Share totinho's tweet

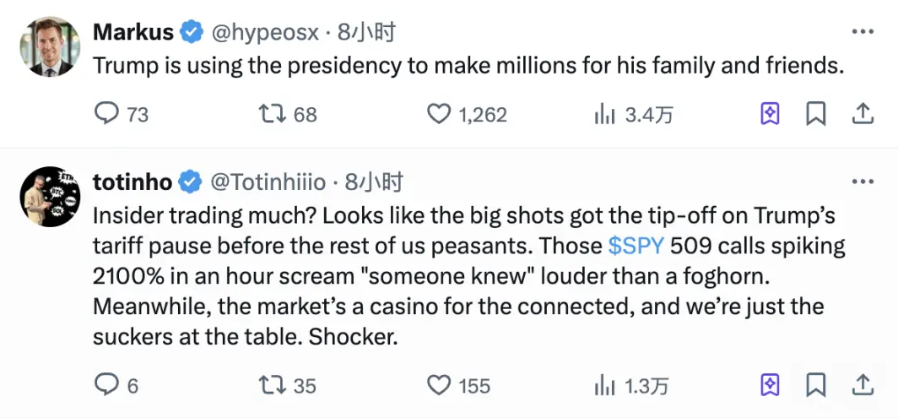[862, 384]
